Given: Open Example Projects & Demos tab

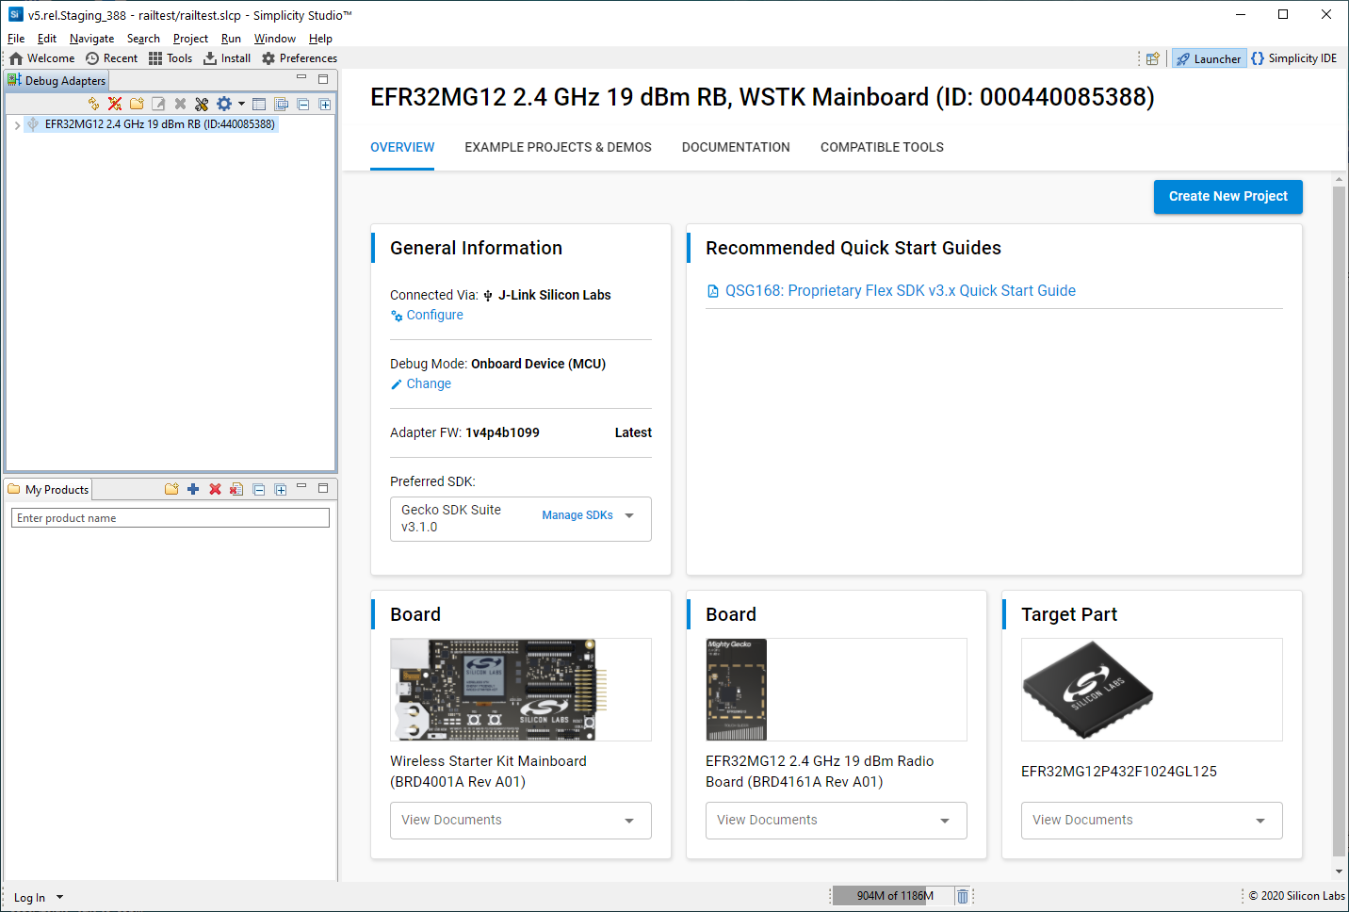Looking at the screenshot, I should (x=558, y=147).
